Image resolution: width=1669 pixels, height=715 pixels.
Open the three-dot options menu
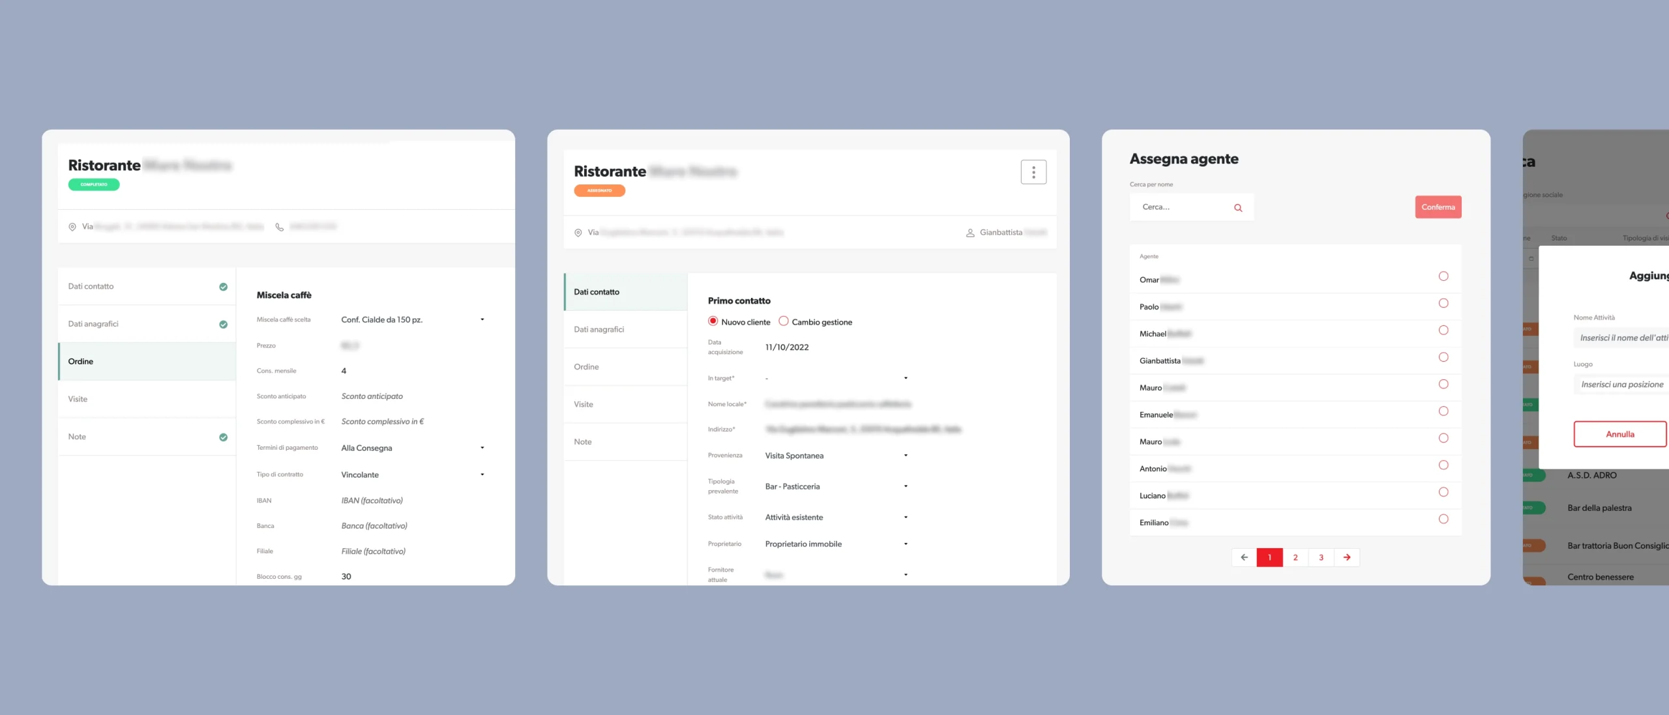click(x=1033, y=172)
